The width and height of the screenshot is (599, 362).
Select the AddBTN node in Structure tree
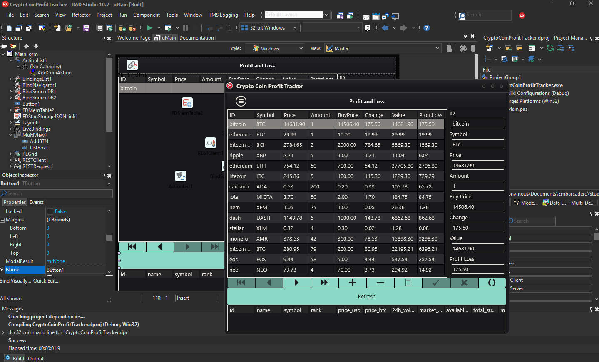click(39, 141)
